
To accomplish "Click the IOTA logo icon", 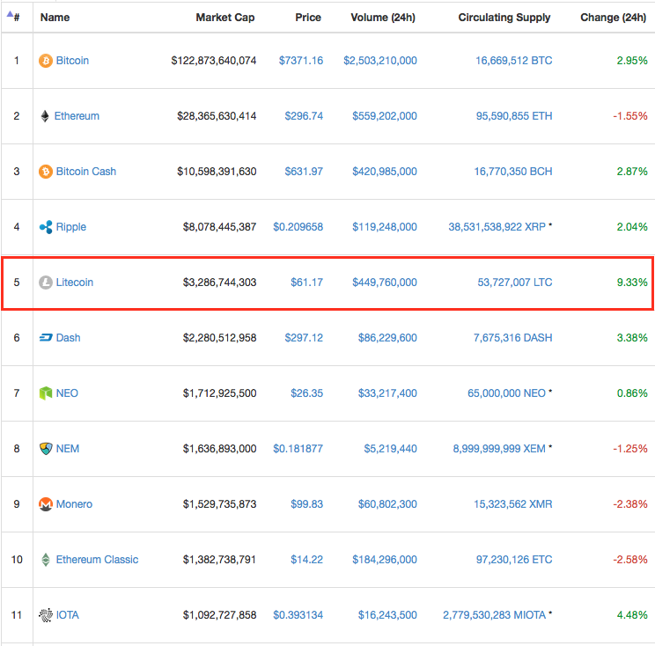I will coord(46,615).
